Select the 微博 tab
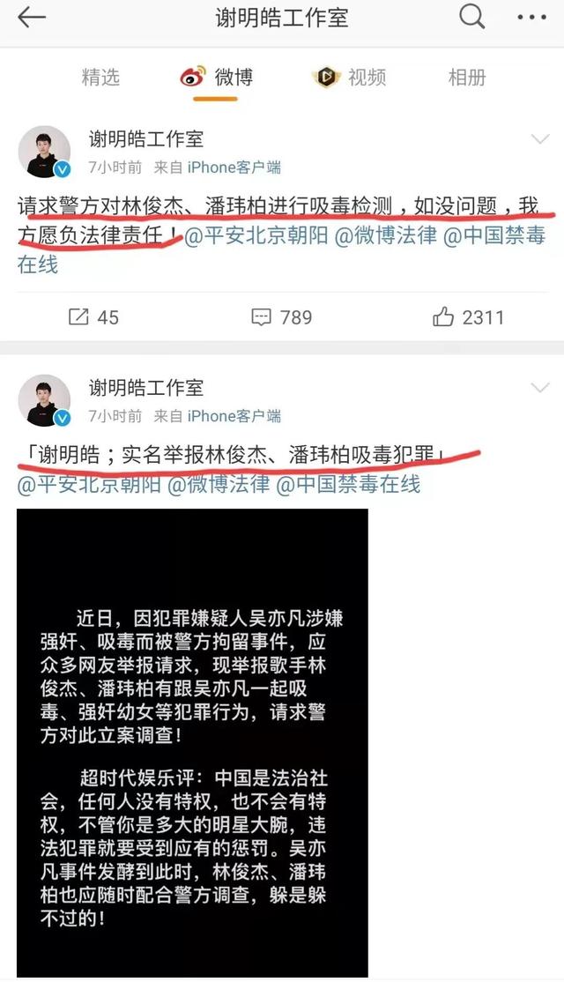Viewport: 564px width, 982px height. coord(216,78)
